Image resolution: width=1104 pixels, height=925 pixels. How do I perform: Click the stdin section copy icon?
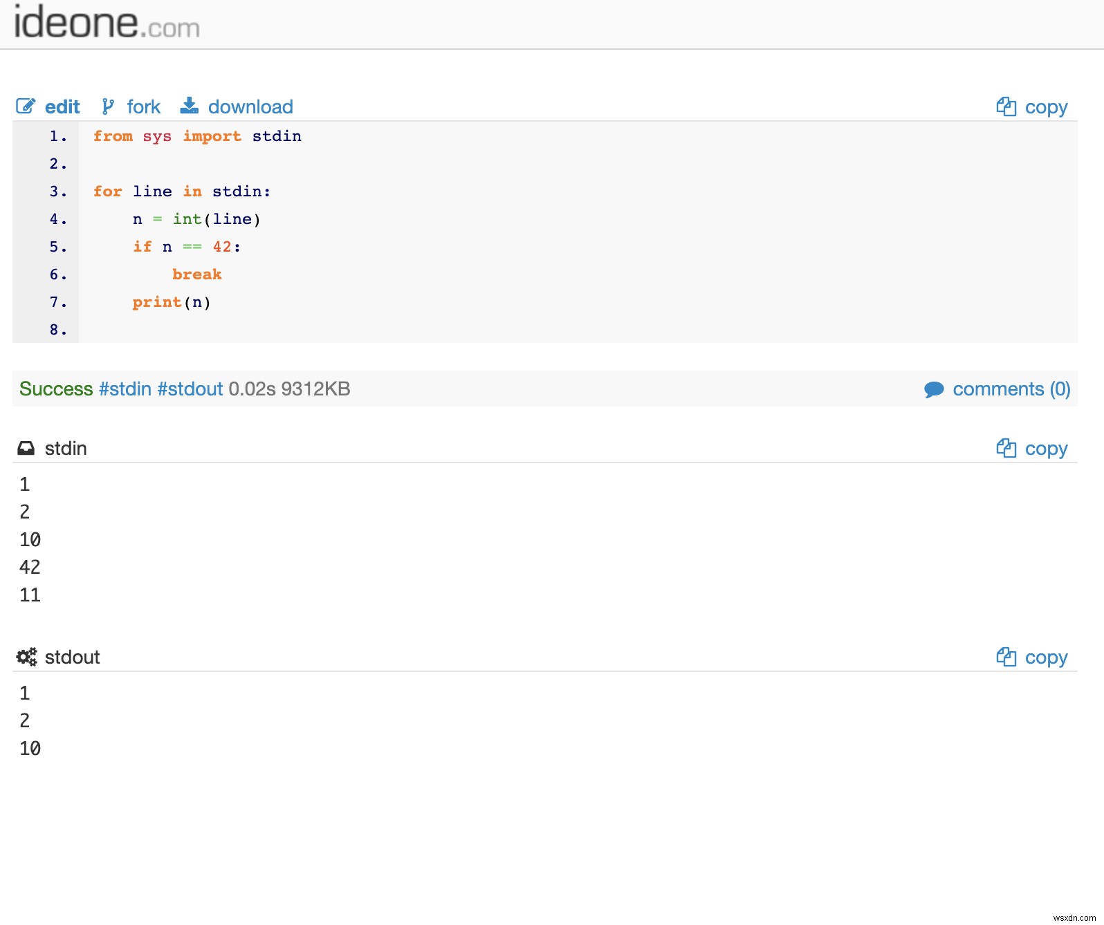(x=1006, y=448)
